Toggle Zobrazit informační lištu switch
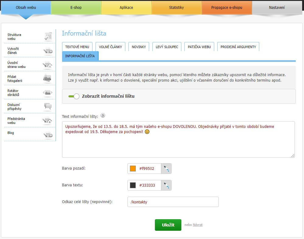Image resolution: width=304 pixels, height=239 pixels. pos(74,96)
